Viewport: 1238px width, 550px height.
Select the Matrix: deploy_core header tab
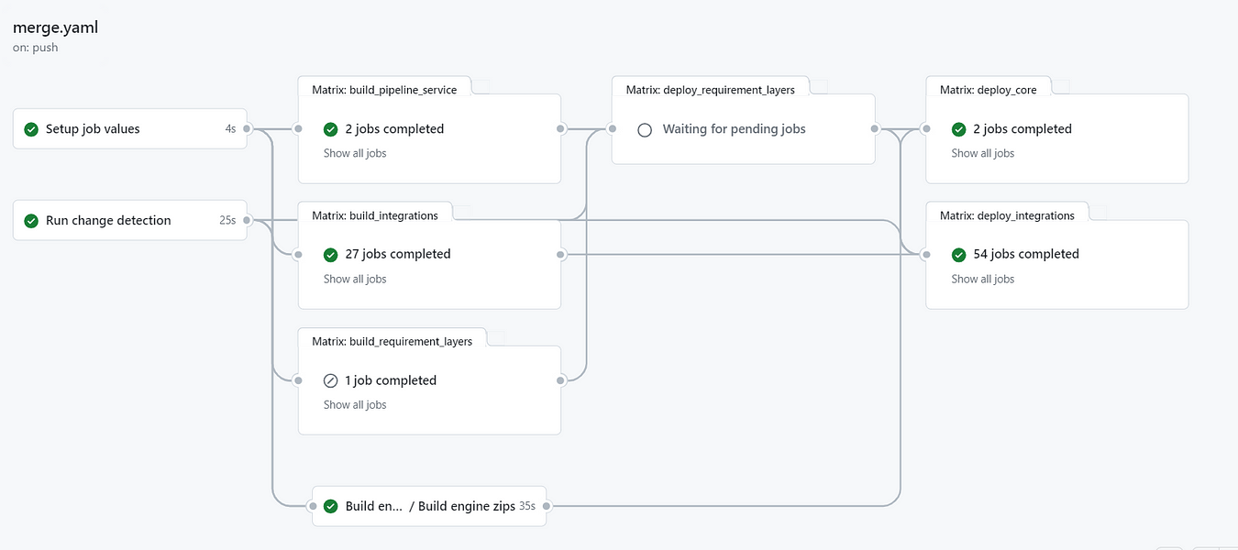tap(989, 89)
